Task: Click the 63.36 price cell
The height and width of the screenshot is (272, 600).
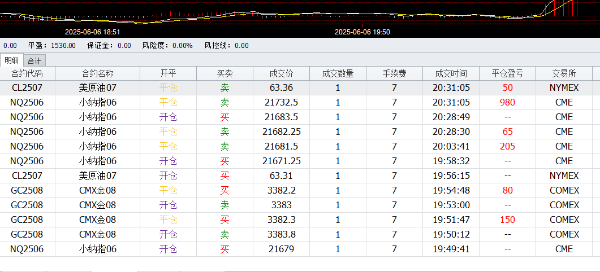Action: pos(281,88)
